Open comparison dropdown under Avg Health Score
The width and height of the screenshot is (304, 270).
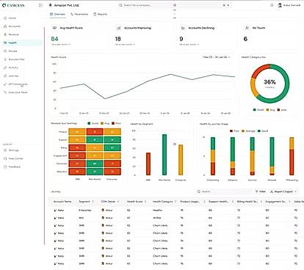61,45
